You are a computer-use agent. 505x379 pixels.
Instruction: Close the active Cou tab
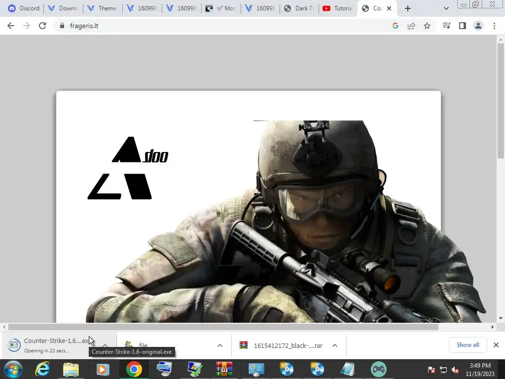click(389, 8)
